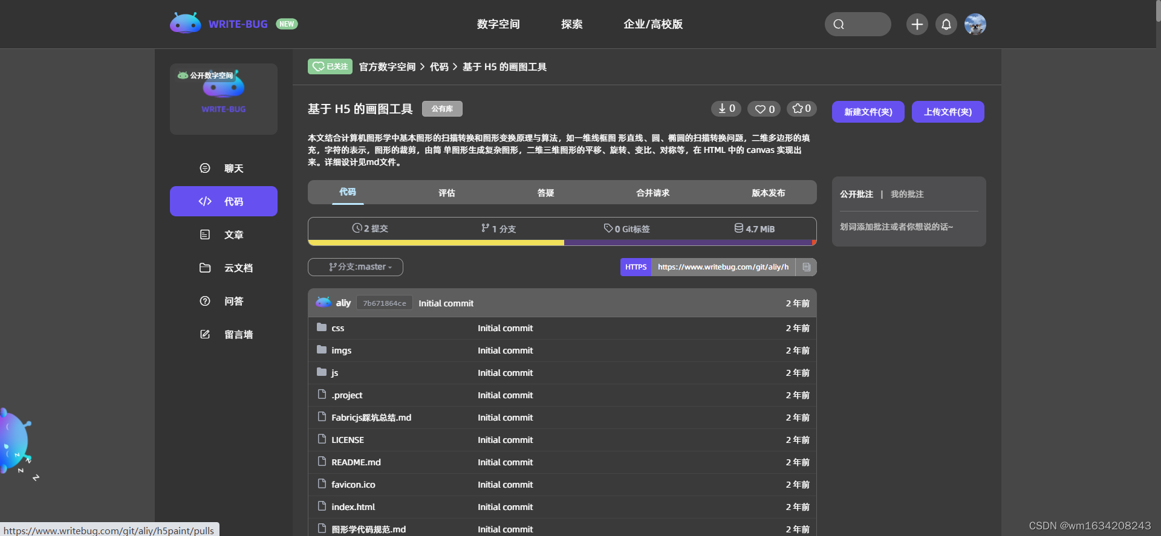
Task: Click the 公有库 badge
Action: click(442, 109)
